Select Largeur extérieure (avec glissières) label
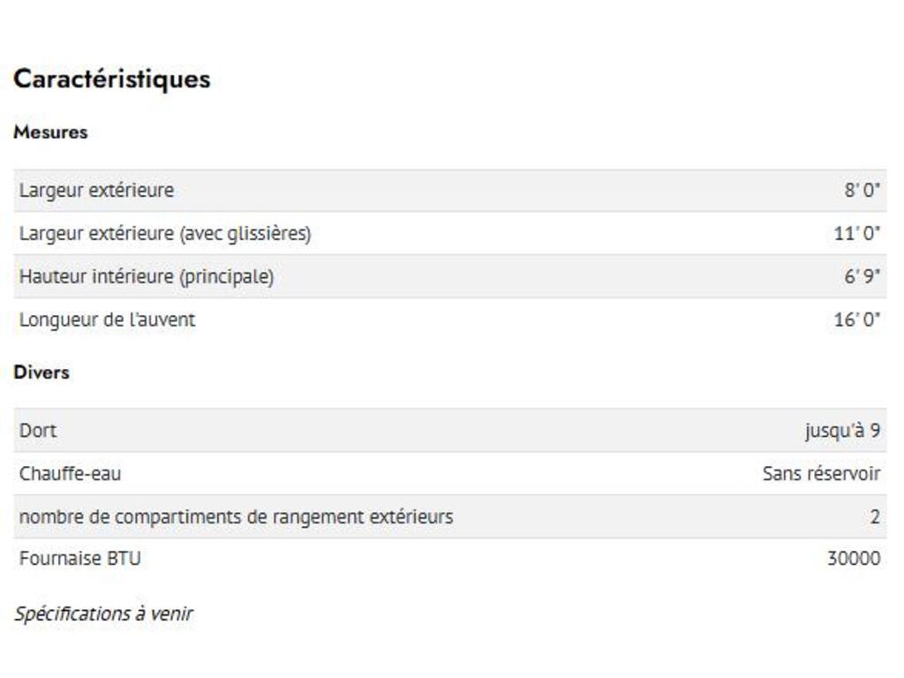 point(165,234)
